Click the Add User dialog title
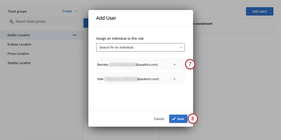The height and width of the screenshot is (140, 281). (x=106, y=18)
